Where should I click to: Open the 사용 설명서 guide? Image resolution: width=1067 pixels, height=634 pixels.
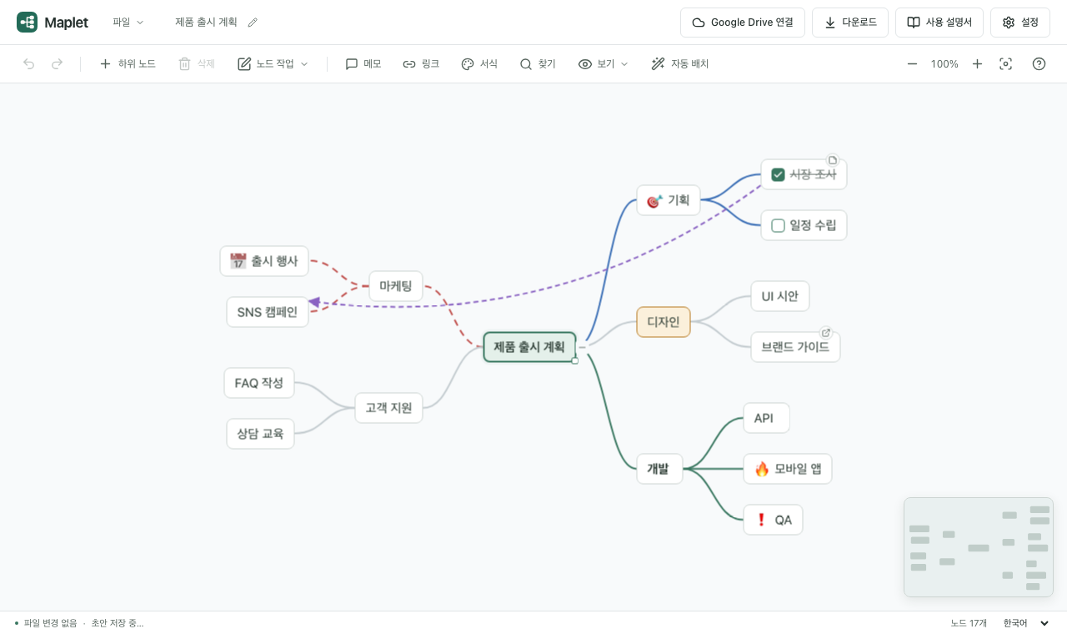tap(939, 23)
